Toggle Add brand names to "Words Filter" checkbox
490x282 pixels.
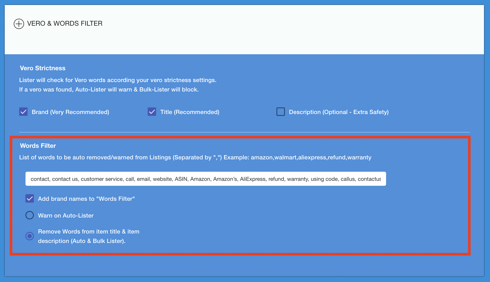pos(30,198)
